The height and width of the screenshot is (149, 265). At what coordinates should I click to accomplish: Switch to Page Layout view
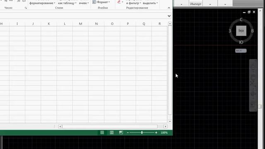(112, 132)
